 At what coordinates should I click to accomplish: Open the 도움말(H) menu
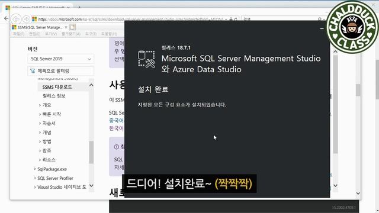109,34
